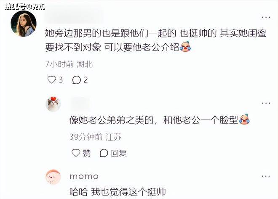278x199 pixels.
Task: Click crying-laugh emoji in the top comment
Action: [x=185, y=47]
